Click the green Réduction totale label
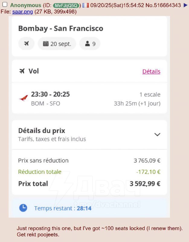Screen dimensions: 189x242 click(40, 172)
